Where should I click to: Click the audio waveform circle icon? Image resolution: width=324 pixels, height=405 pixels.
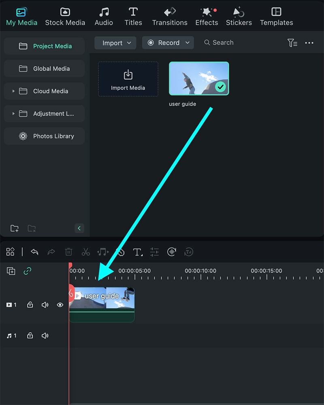pos(172,252)
